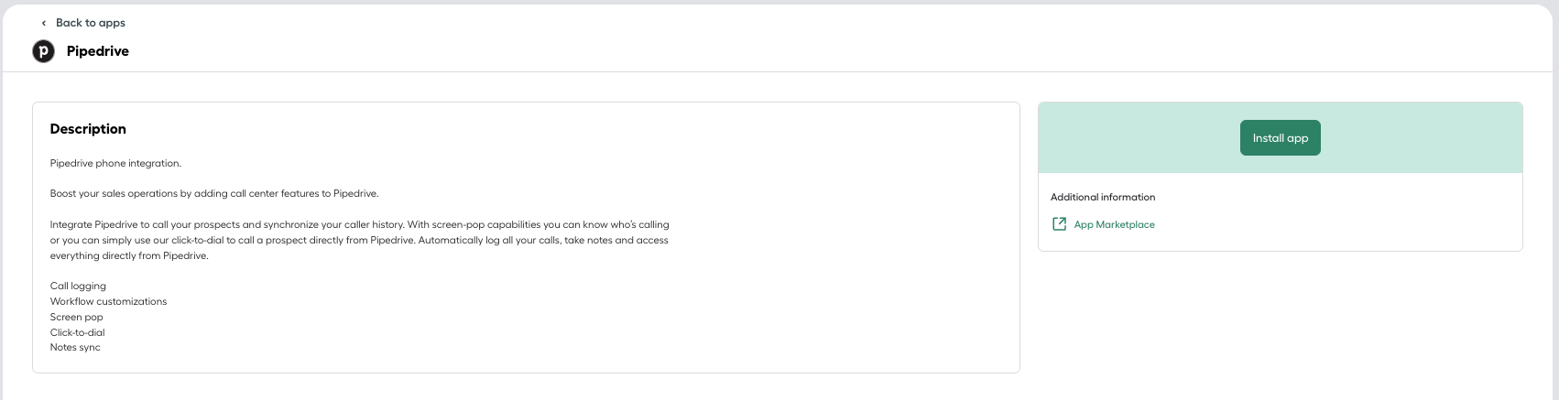Click 'Pipedrive phone integration.' text
Image resolution: width=1559 pixels, height=400 pixels.
coord(115,163)
